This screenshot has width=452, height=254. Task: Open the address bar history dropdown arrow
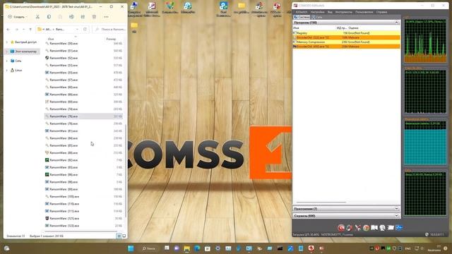point(77,30)
